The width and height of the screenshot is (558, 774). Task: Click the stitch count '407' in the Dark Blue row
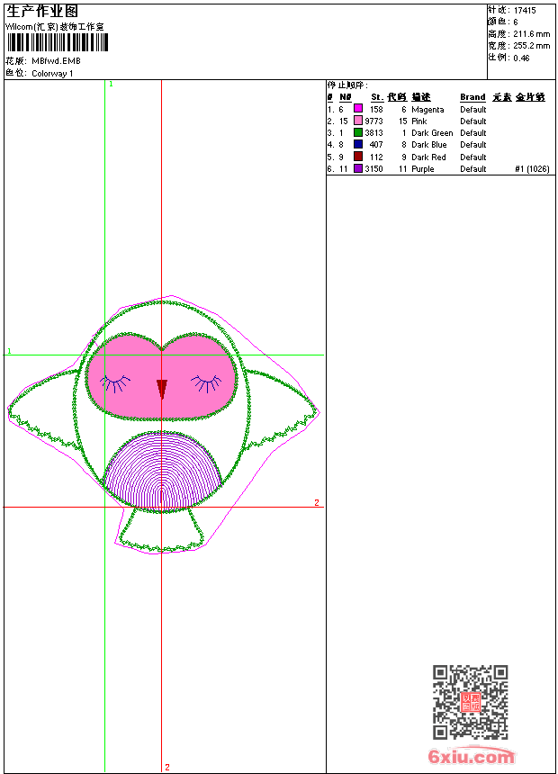click(376, 145)
